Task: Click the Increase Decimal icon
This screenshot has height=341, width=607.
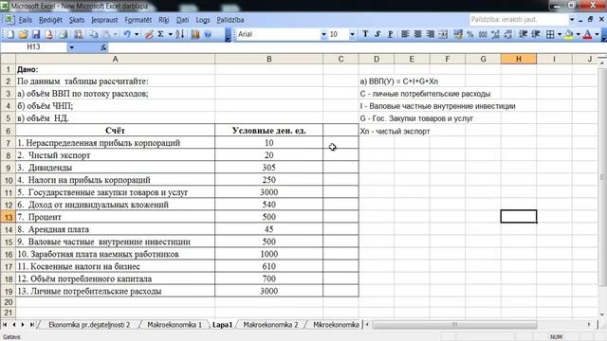Action: pyautogui.click(x=495, y=34)
